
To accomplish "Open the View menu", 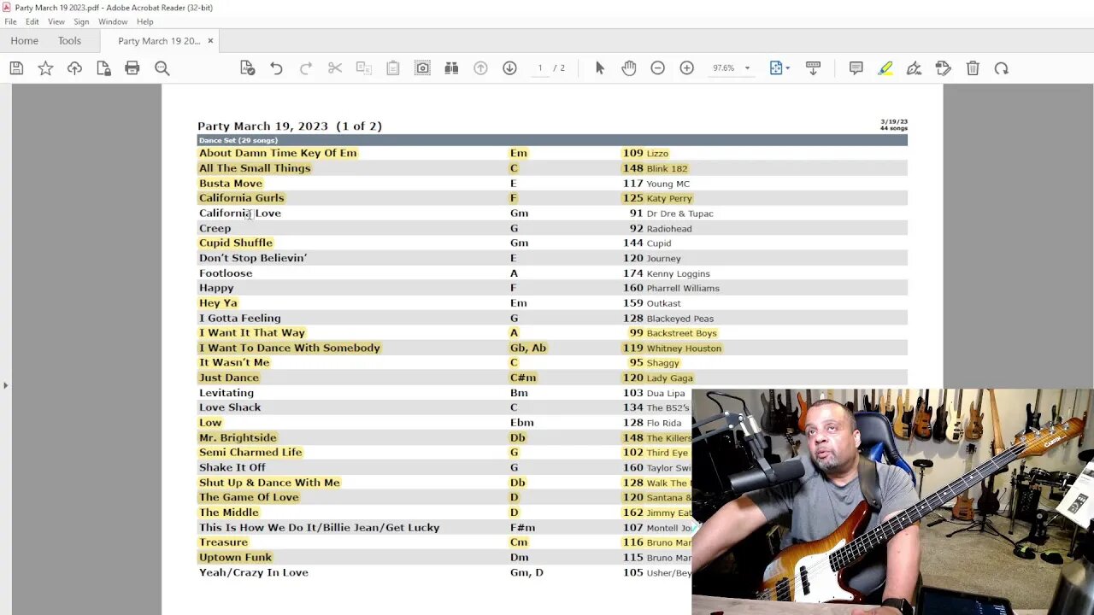I will pyautogui.click(x=56, y=21).
